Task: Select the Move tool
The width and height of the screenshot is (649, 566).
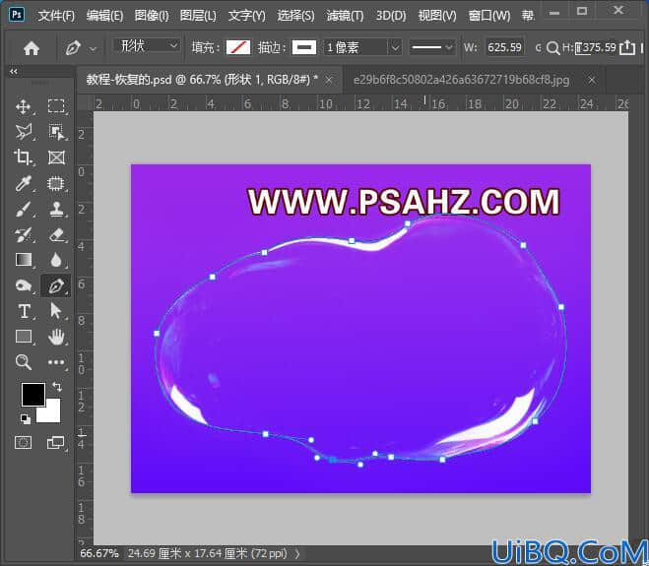Action: 24,106
